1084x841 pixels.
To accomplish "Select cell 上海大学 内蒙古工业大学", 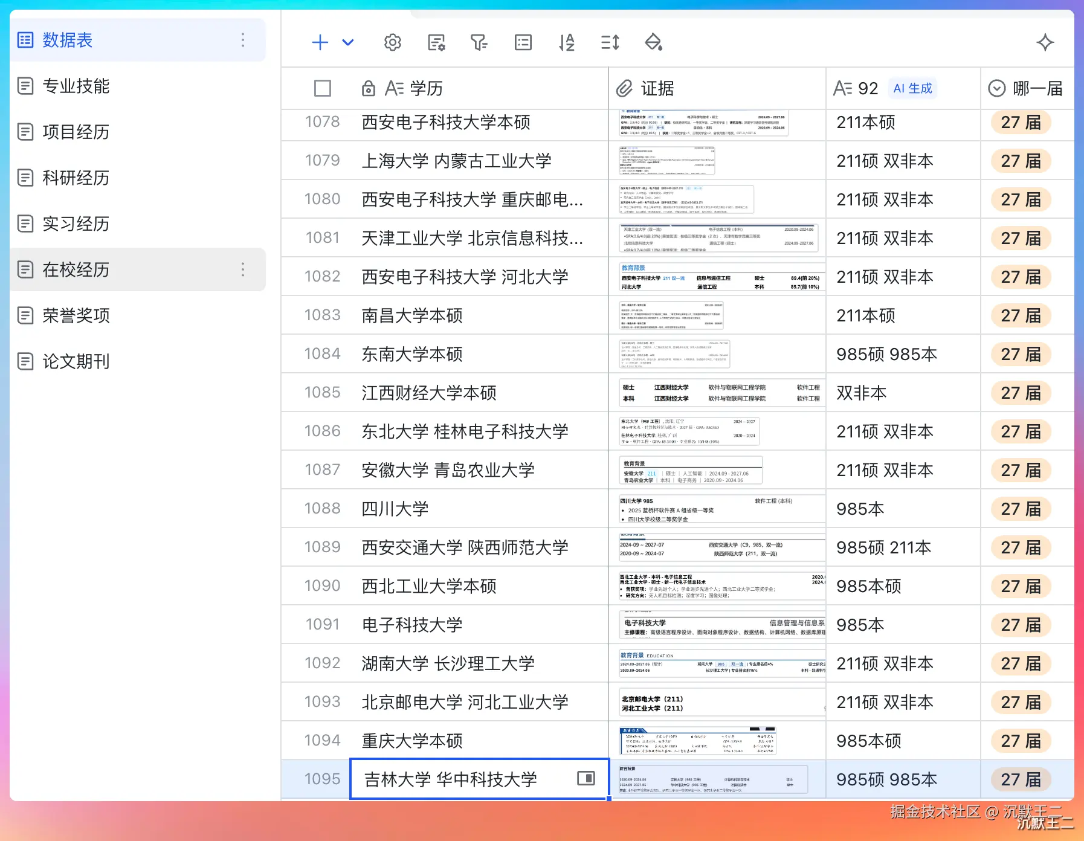I will click(x=480, y=161).
